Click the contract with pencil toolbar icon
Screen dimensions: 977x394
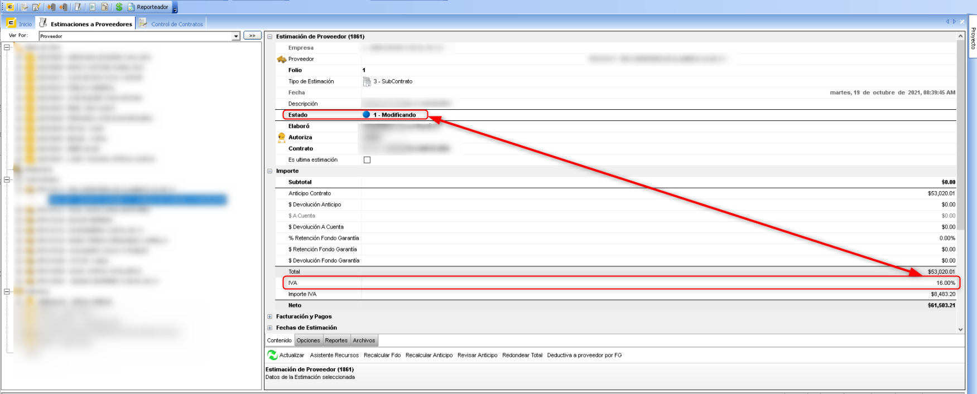coord(36,7)
